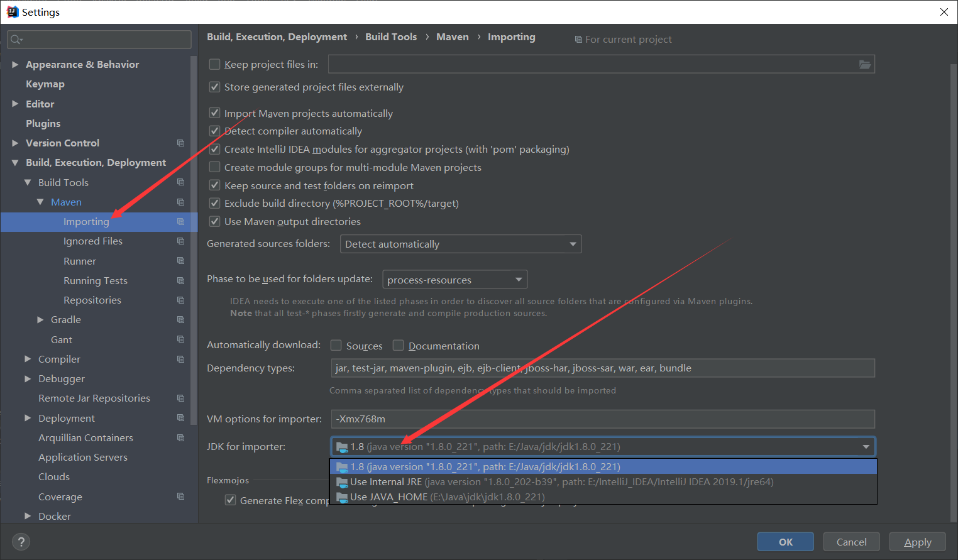Enable automatic download of Sources

336,346
